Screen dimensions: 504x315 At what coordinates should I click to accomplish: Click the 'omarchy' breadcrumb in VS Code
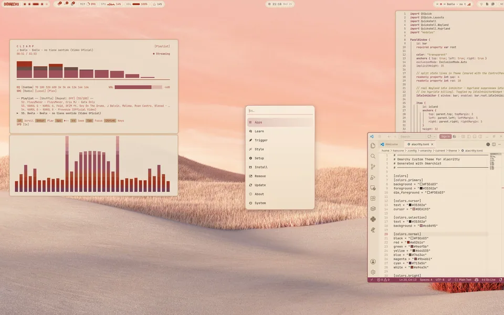pyautogui.click(x=426, y=151)
